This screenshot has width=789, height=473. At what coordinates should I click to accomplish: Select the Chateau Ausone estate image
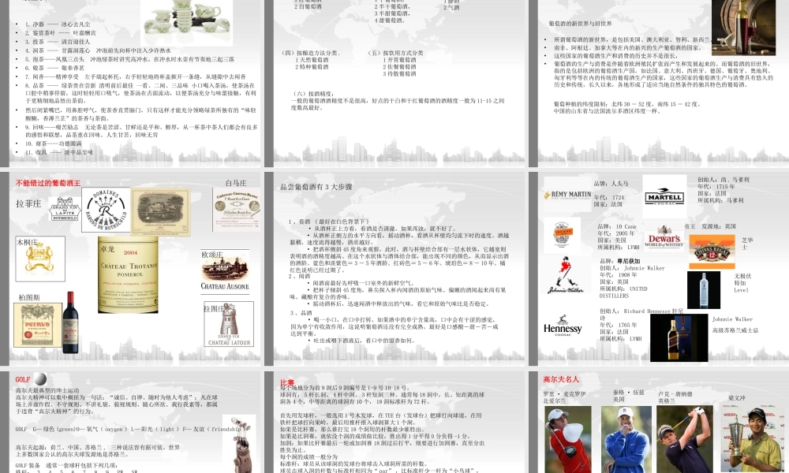point(225,271)
